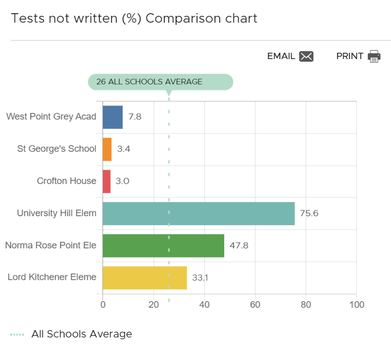This screenshot has height=357, width=391.
Task: Click the PRINT text link
Action: pos(350,56)
